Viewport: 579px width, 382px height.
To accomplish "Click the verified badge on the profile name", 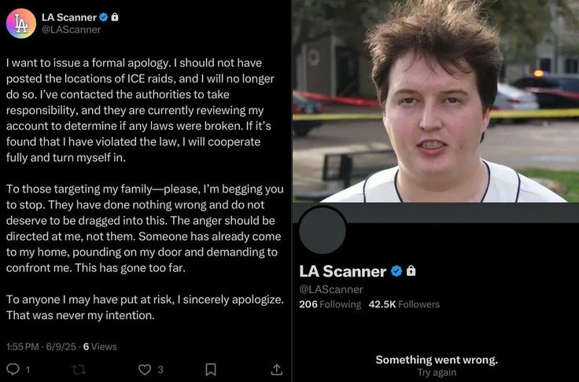I will tap(396, 271).
